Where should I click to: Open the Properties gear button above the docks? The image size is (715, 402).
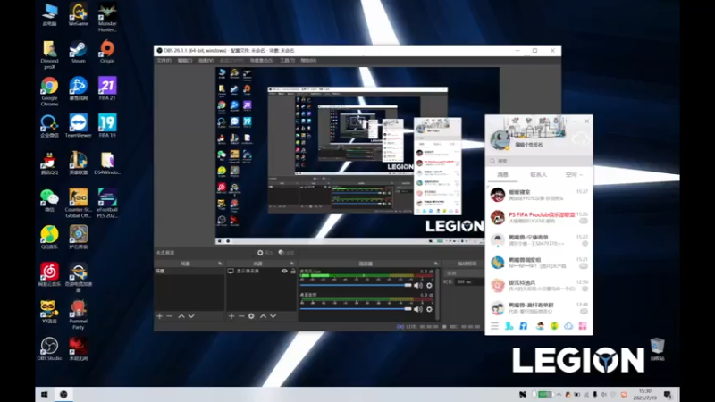tap(265, 253)
